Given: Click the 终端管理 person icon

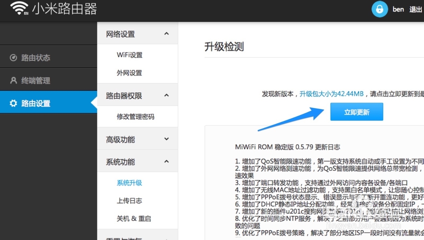Looking at the screenshot, I should [x=13, y=81].
